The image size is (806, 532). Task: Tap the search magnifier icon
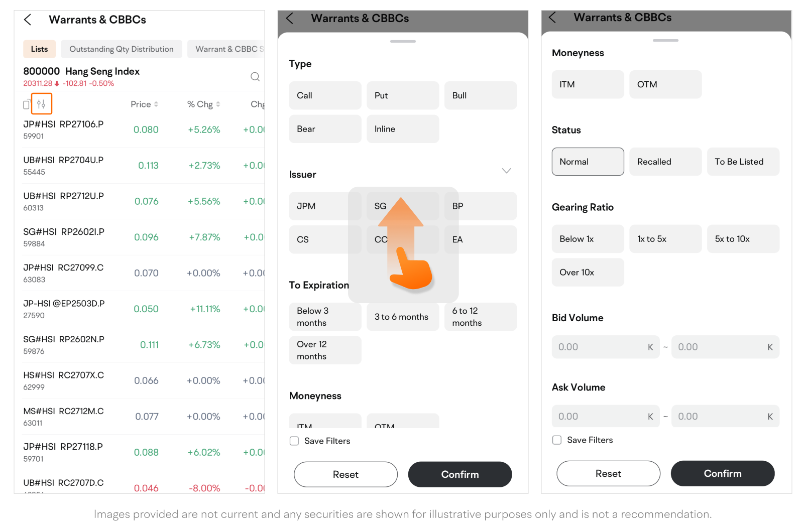[x=255, y=77]
